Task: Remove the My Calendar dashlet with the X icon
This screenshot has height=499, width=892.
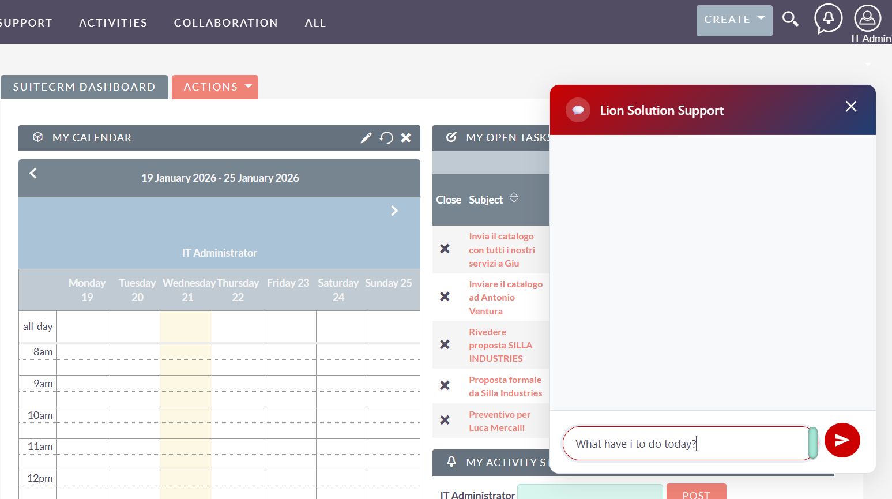Action: [406, 138]
